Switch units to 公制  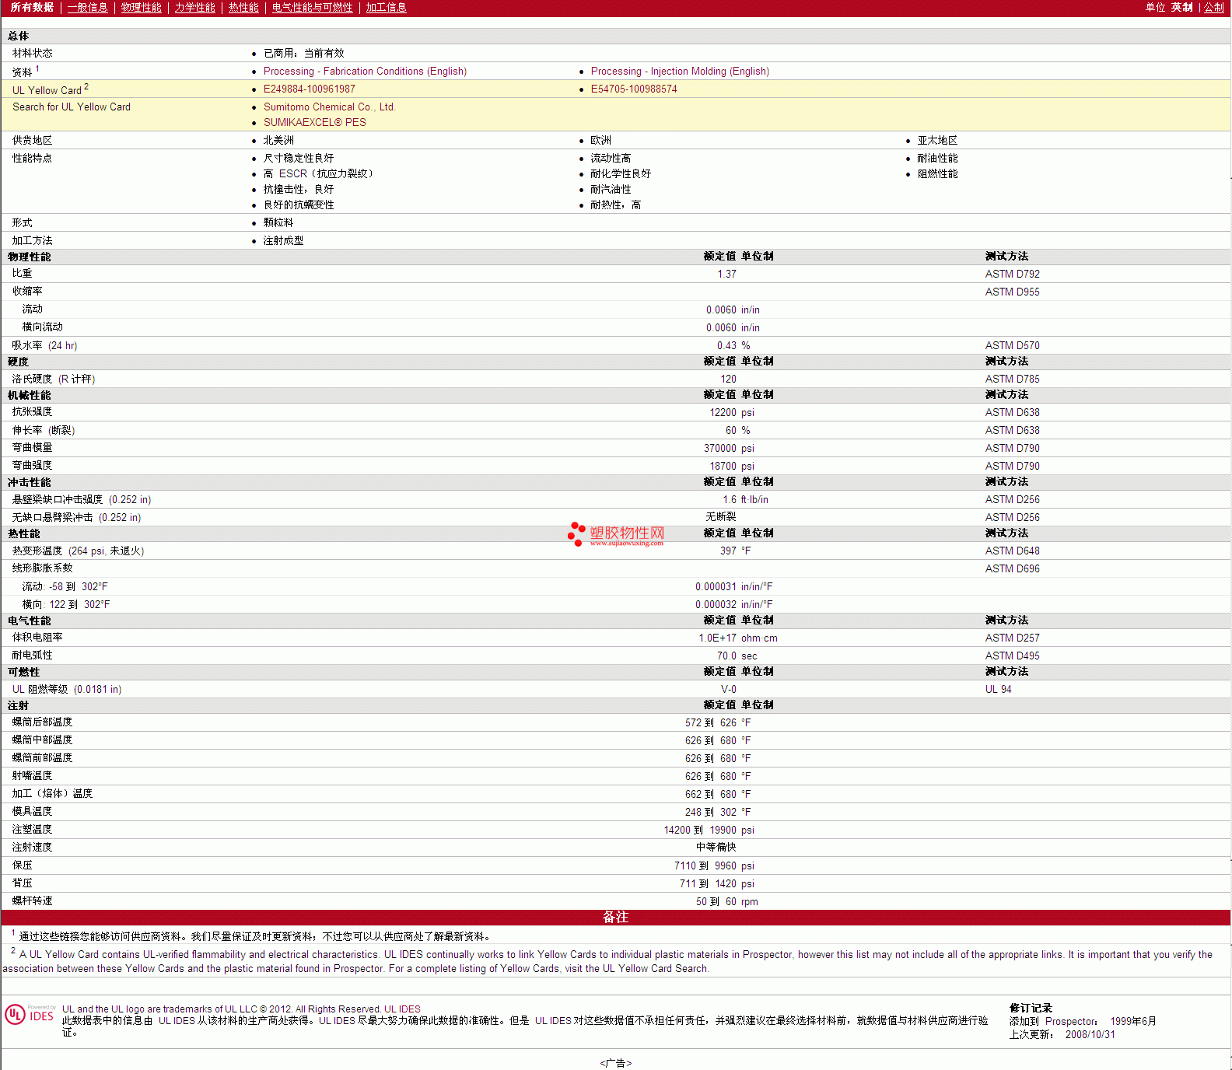[x=1214, y=8]
